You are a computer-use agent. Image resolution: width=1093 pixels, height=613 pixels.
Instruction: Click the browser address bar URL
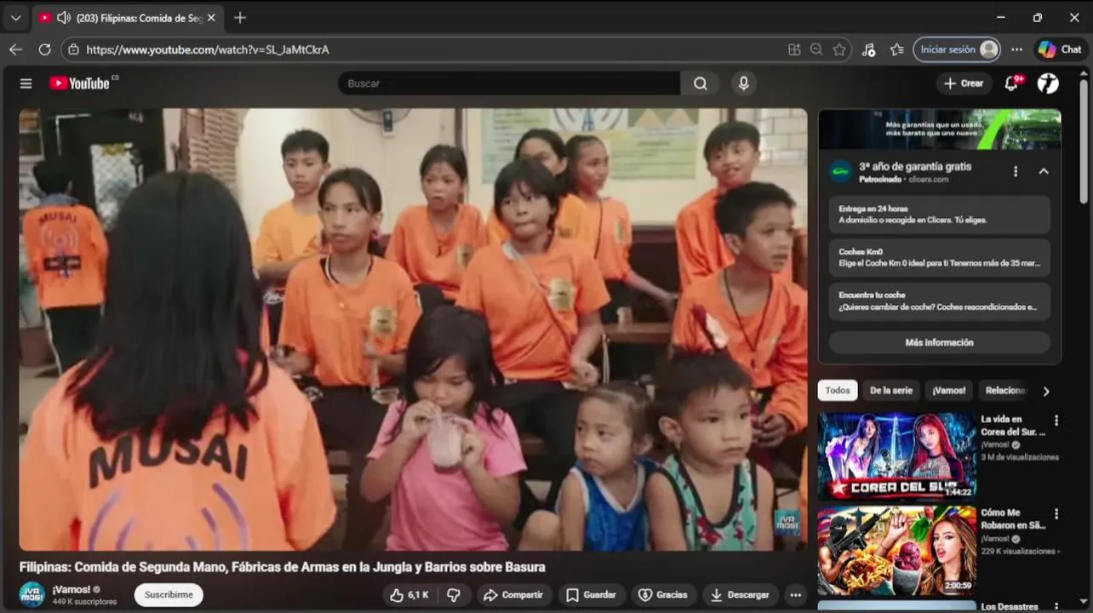pos(208,49)
